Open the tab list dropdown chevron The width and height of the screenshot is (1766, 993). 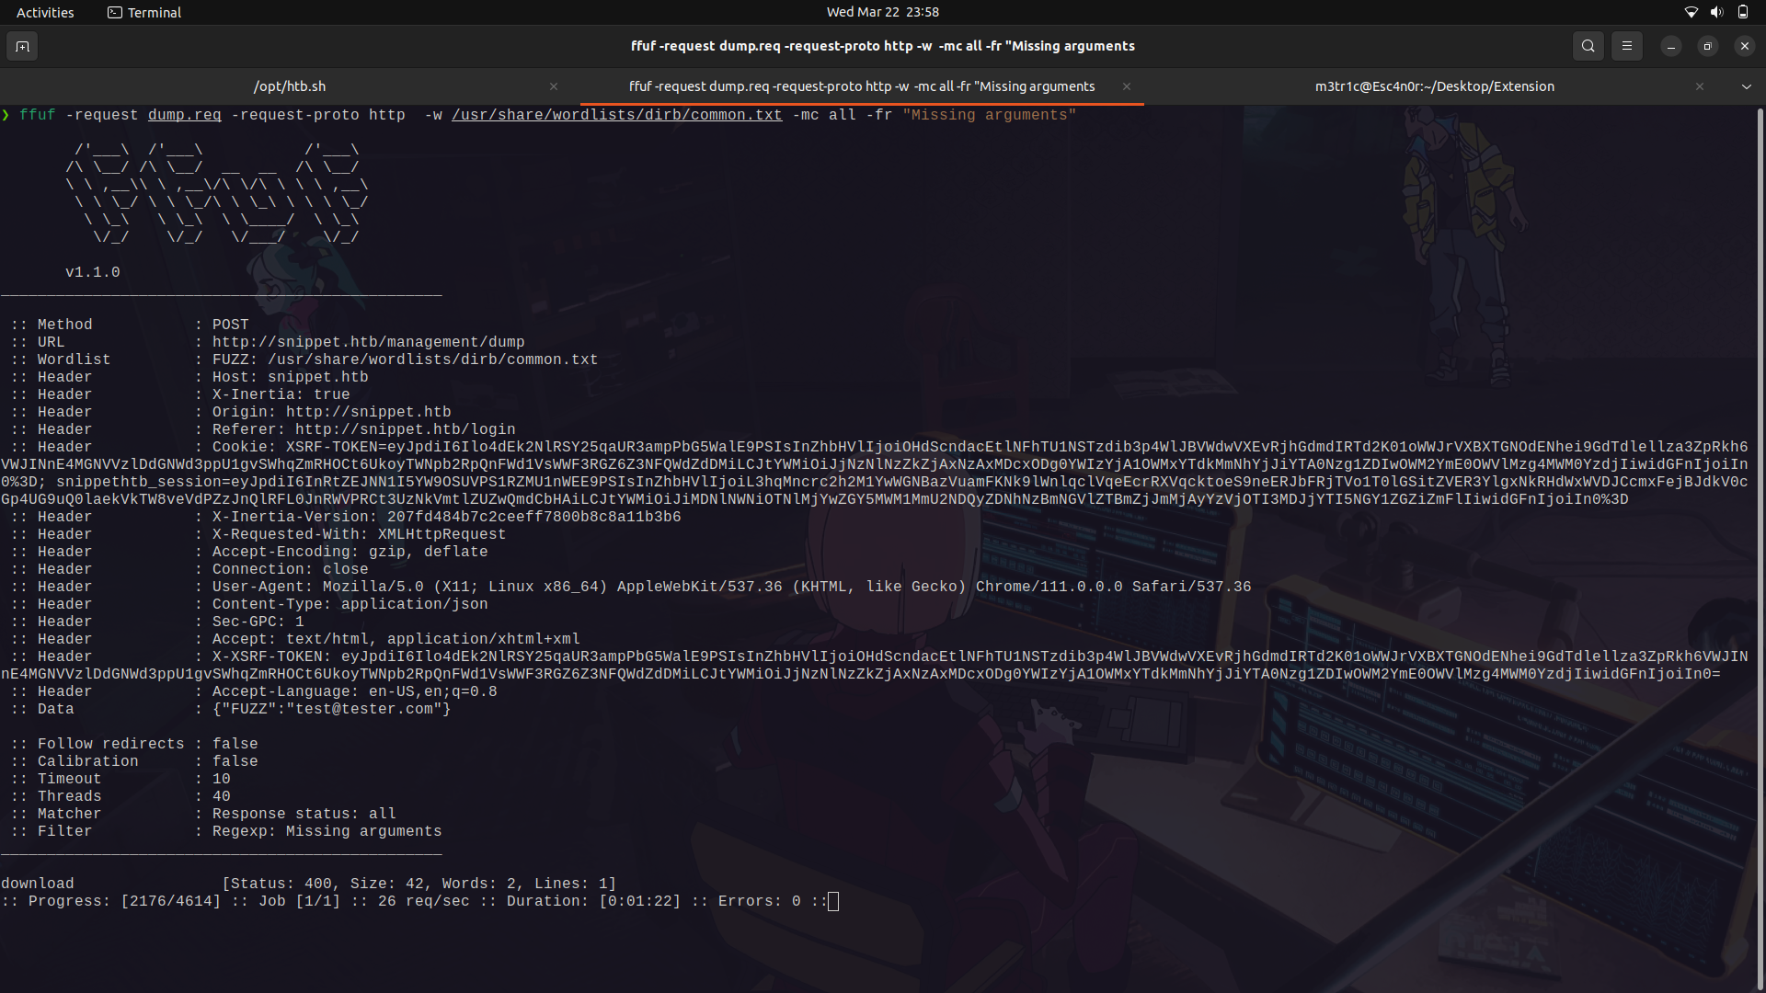[x=1747, y=86]
